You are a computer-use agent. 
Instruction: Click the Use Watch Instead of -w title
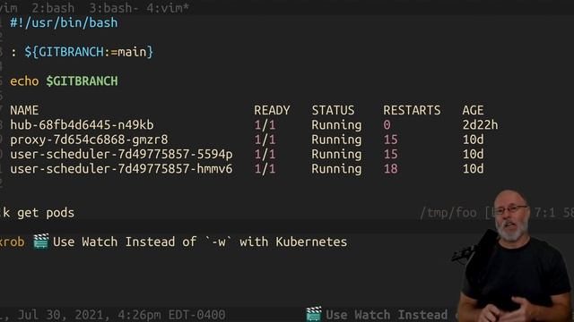click(200, 241)
